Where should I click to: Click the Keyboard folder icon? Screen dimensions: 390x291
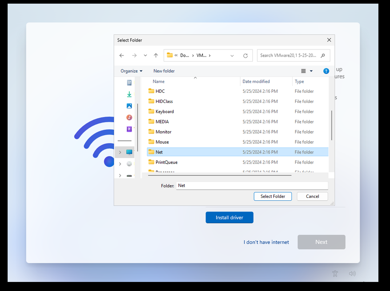tap(151, 111)
